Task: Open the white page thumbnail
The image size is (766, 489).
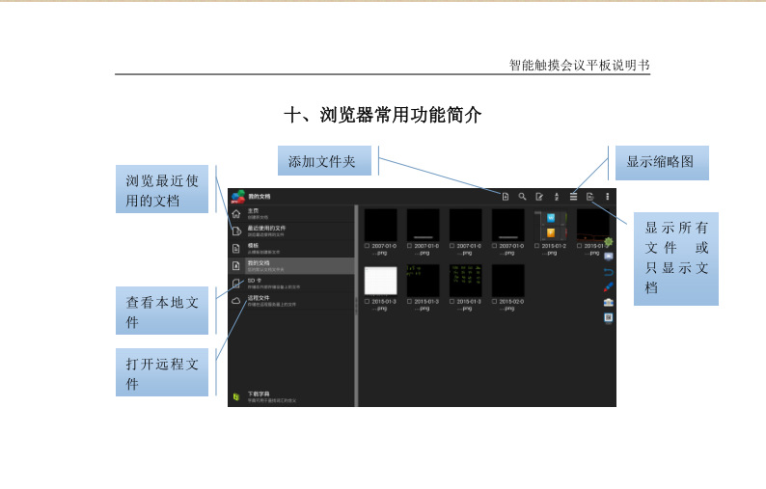Action: (x=380, y=281)
